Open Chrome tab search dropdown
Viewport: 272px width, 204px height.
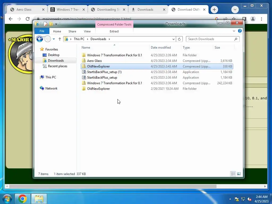pos(235,10)
